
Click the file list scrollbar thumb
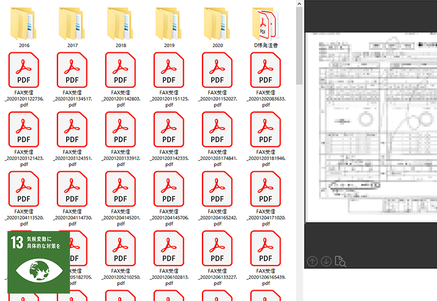click(299, 46)
